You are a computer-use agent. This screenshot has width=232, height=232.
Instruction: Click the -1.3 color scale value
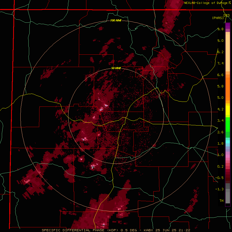[219, 189]
